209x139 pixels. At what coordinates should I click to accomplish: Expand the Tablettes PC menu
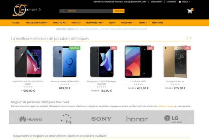point(60,23)
